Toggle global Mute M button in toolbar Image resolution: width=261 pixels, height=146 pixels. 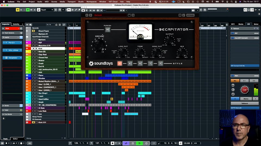(18, 10)
